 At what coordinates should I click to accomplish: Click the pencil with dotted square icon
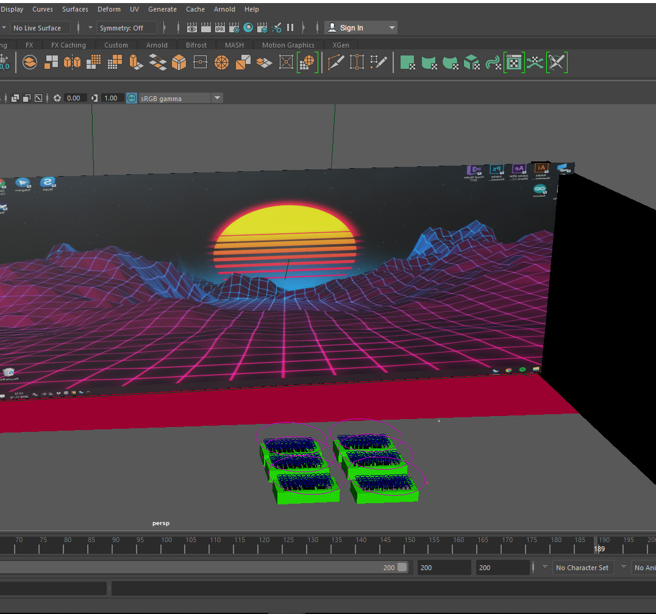(x=379, y=62)
